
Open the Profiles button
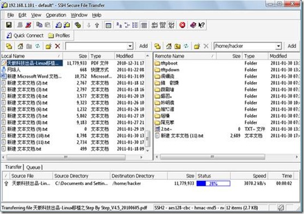[x=59, y=36]
